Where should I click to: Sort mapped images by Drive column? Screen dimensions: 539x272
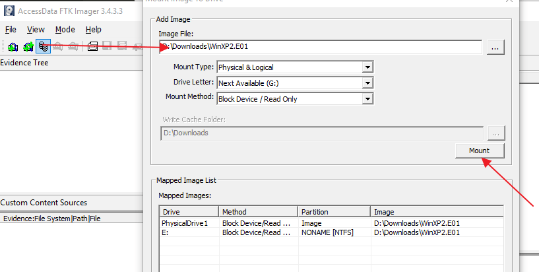(x=189, y=211)
